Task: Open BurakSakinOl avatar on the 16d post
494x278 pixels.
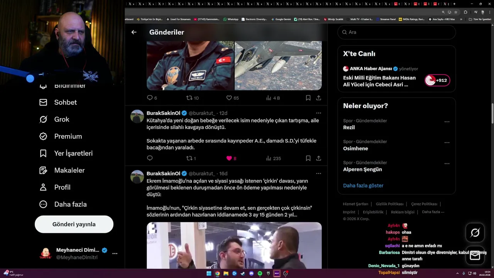Action: coord(137,176)
